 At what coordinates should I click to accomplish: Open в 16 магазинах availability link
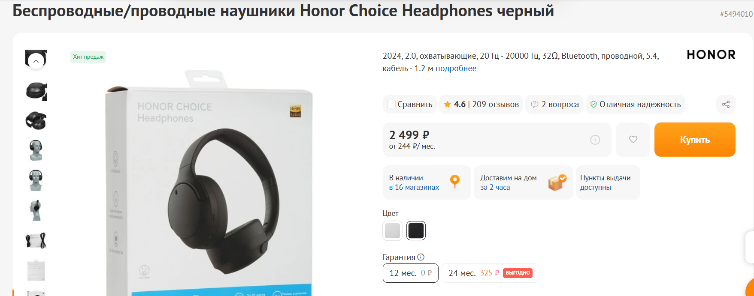(414, 187)
